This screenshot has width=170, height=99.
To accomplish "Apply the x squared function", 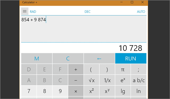I will 91,91.
